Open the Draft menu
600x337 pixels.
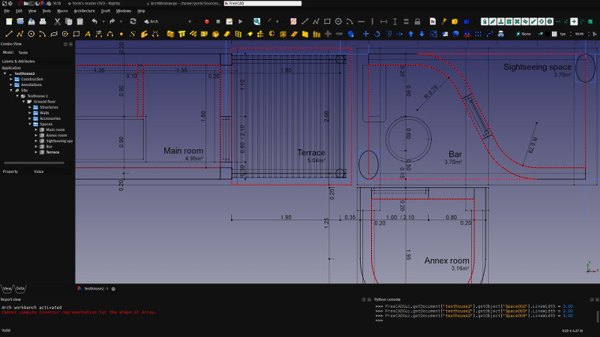(106, 11)
